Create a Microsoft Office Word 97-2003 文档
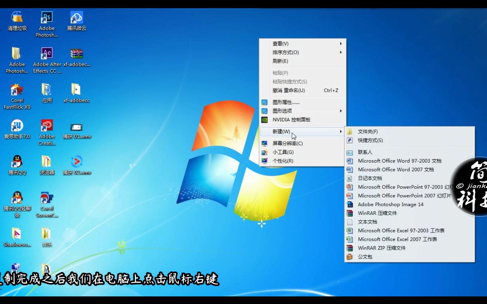 [410, 161]
